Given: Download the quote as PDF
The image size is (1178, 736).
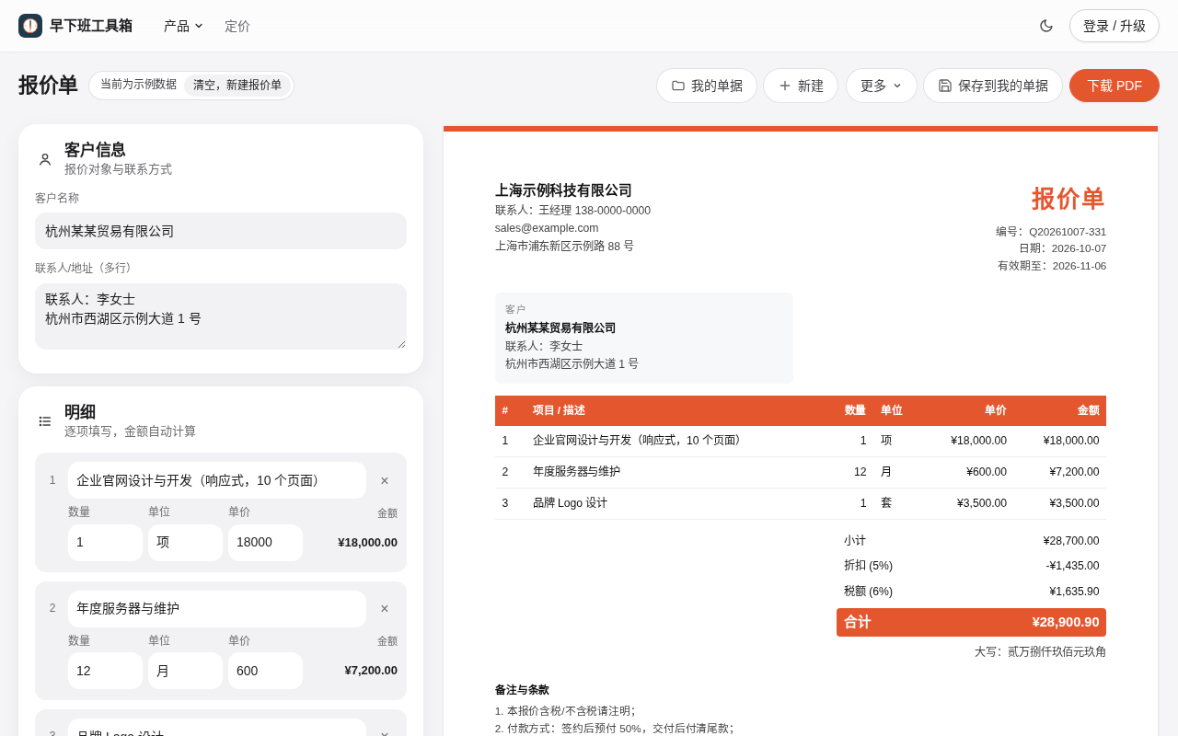Looking at the screenshot, I should tap(1114, 86).
